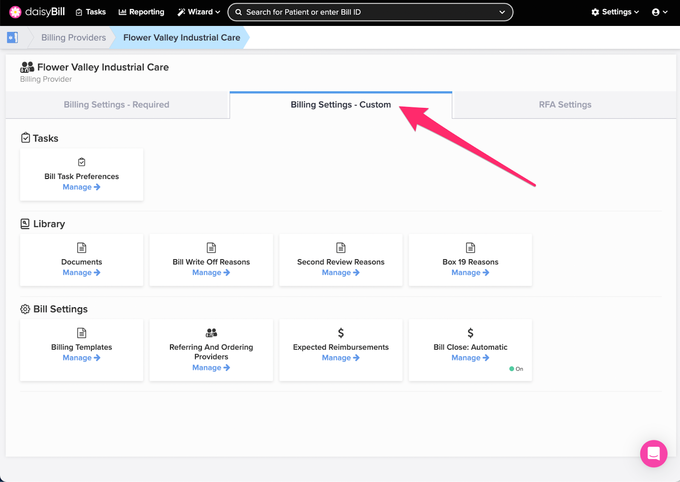Open the chat support bubble icon
This screenshot has height=482, width=680.
coord(654,454)
